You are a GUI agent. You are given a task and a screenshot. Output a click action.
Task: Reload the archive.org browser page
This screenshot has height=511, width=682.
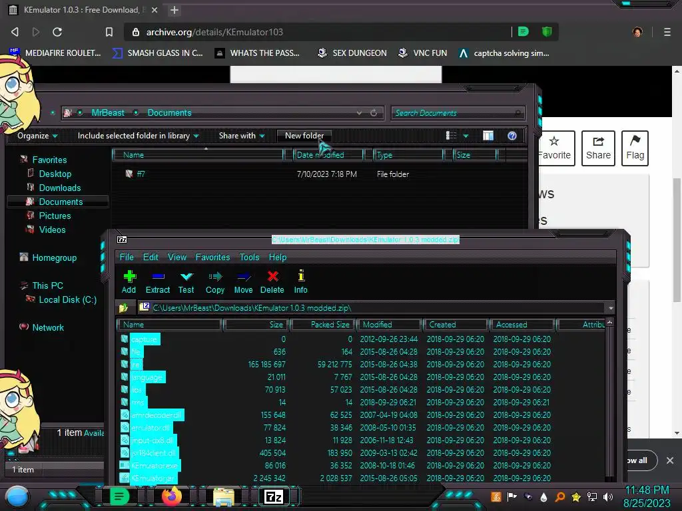pyautogui.click(x=57, y=32)
